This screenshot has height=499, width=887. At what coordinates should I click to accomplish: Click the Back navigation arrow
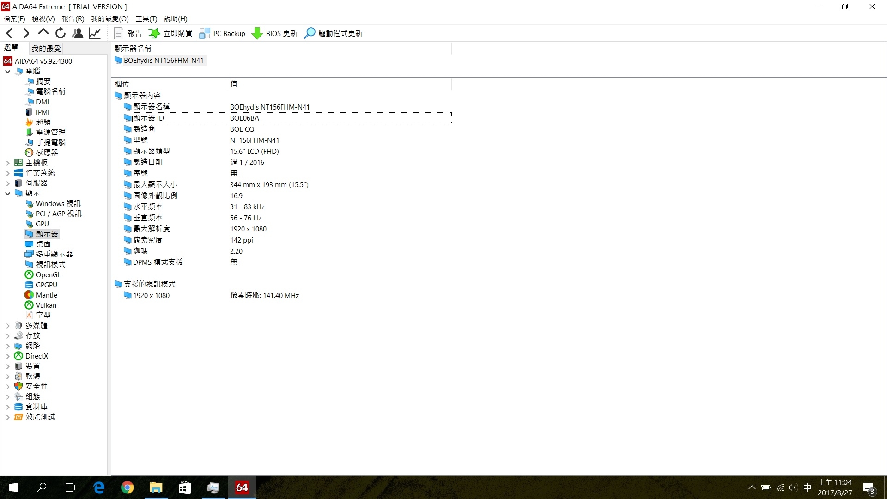pos(10,33)
